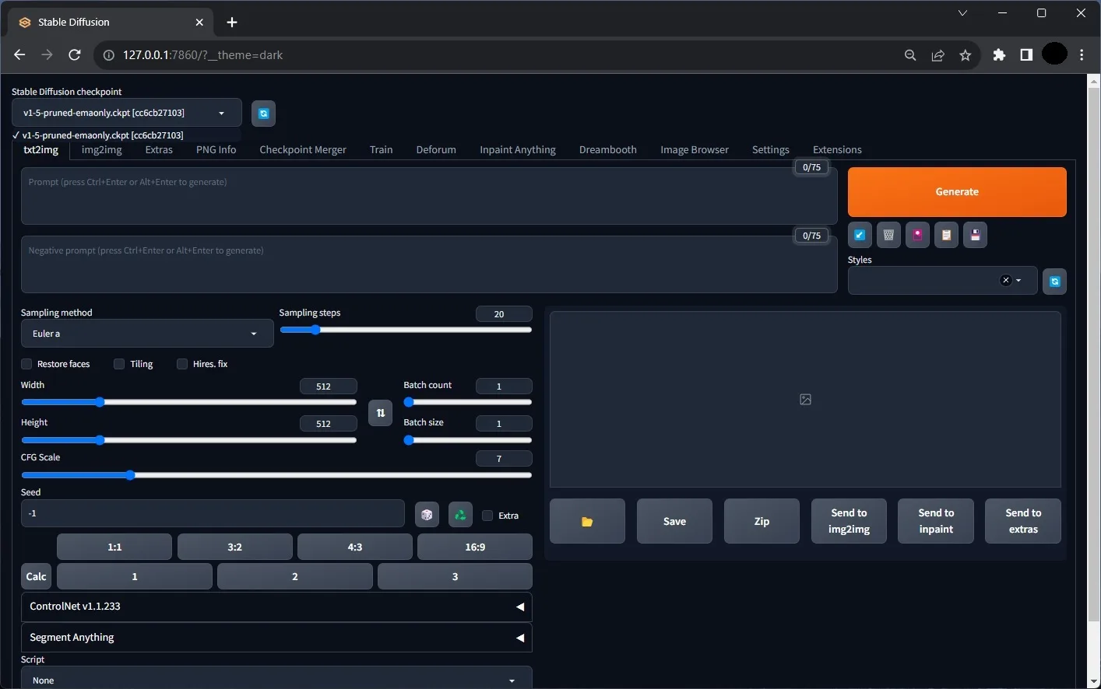Click the save style floppy disk icon
Viewport: 1101px width, 689px height.
(975, 235)
